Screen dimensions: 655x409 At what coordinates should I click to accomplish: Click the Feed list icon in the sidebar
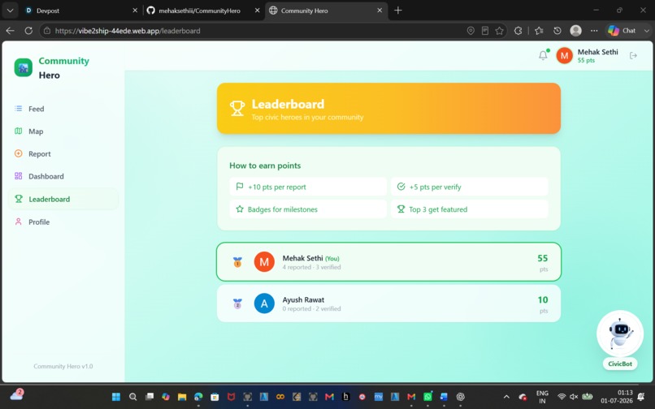[19, 109]
